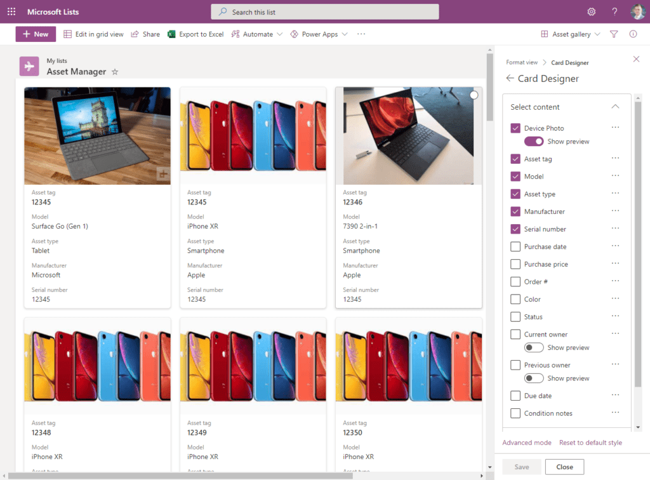Uncheck the Manufacturer checkbox
Screen dimensions: 650x480
coord(515,211)
